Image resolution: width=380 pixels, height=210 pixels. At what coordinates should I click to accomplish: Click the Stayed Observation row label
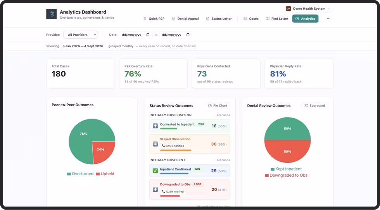point(175,139)
